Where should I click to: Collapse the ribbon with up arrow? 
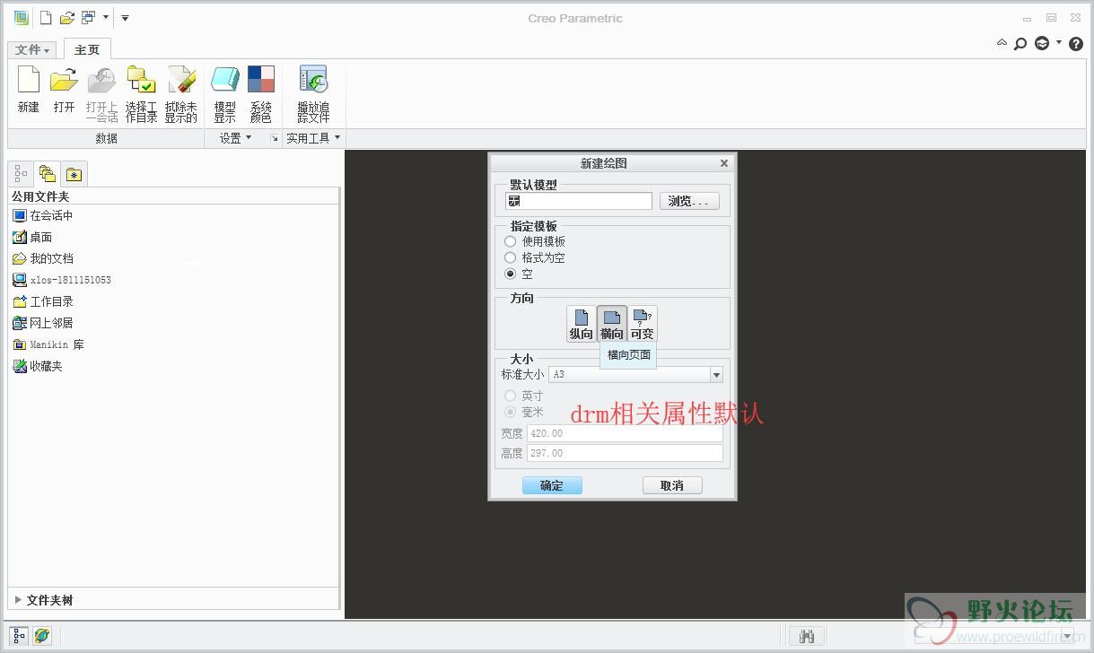[x=1002, y=42]
